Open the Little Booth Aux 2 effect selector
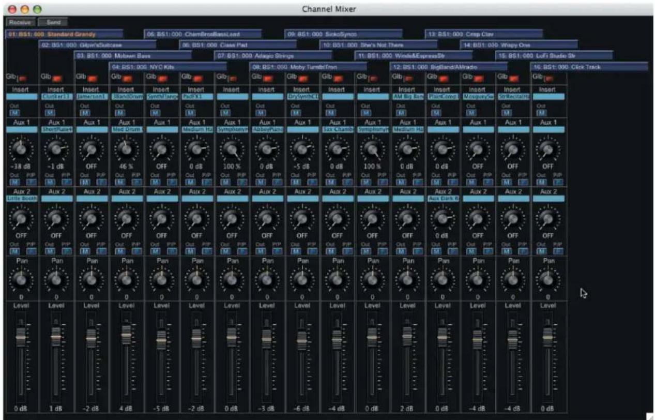Image resolution: width=655 pixels, height=420 pixels. coord(22,199)
